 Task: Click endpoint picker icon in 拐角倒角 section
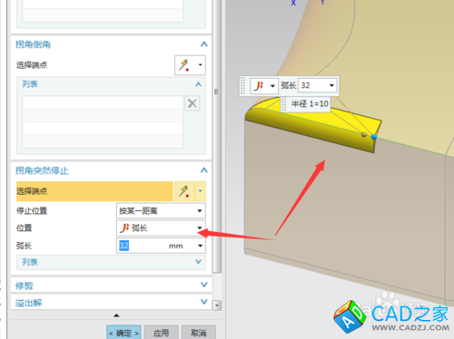tap(184, 64)
